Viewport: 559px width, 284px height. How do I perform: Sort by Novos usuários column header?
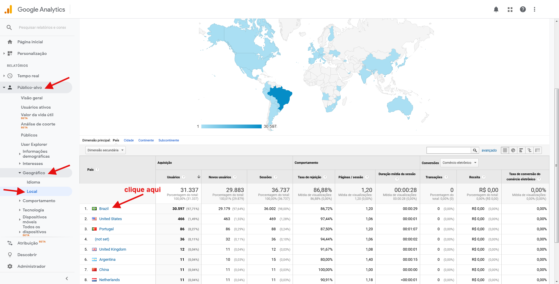click(220, 177)
